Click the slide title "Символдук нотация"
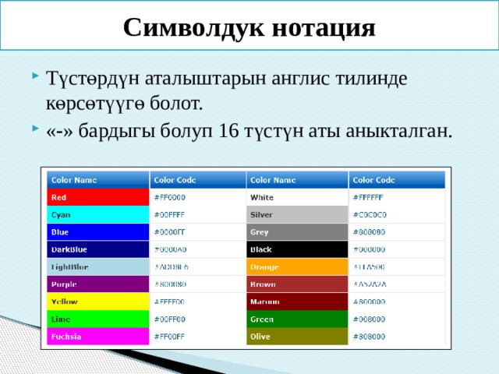The height and width of the screenshot is (374, 499). [x=249, y=28]
